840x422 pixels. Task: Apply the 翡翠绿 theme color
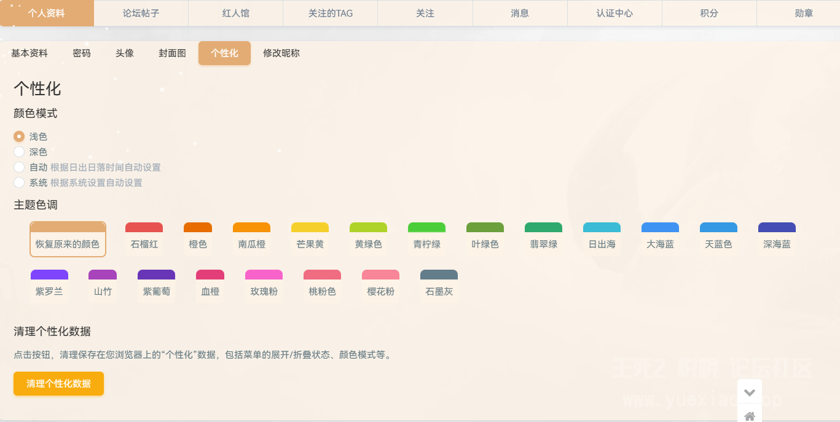coord(544,238)
